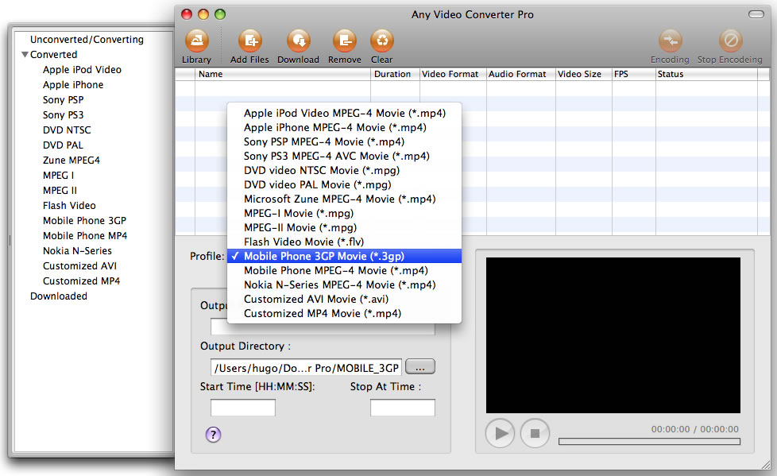
Task: Click the Video Format column header
Action: pyautogui.click(x=453, y=75)
